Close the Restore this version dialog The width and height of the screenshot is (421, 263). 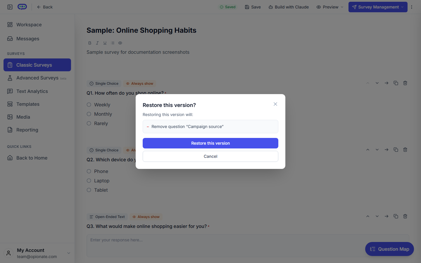point(275,104)
